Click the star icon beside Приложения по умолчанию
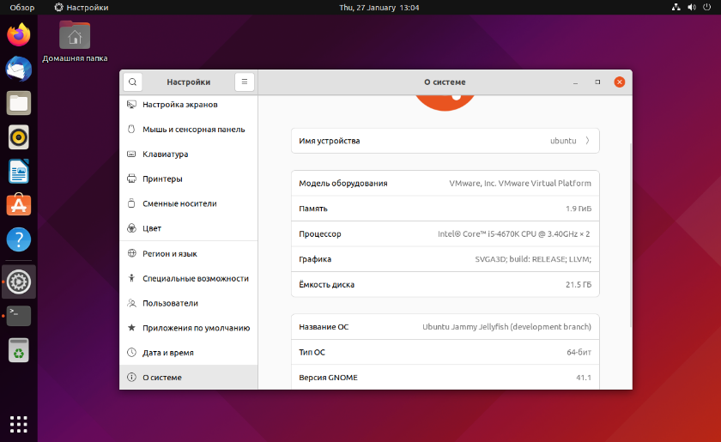The image size is (721, 442). (131, 328)
